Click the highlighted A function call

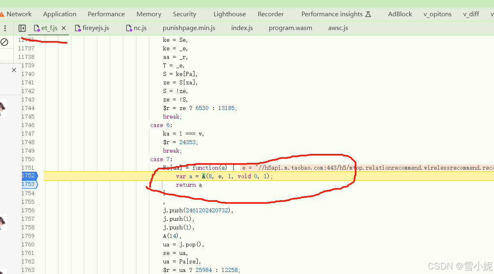[x=204, y=176]
